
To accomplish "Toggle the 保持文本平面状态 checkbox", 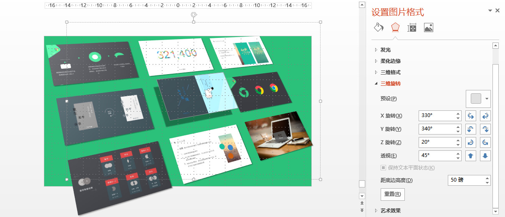I will click(384, 167).
